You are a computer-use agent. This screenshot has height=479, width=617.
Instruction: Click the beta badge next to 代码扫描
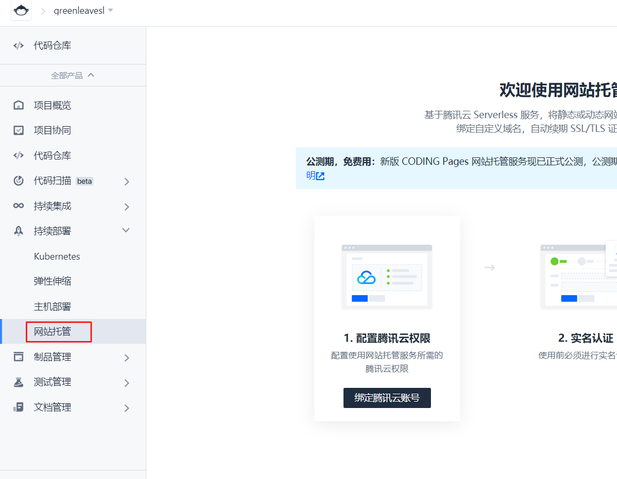click(85, 181)
